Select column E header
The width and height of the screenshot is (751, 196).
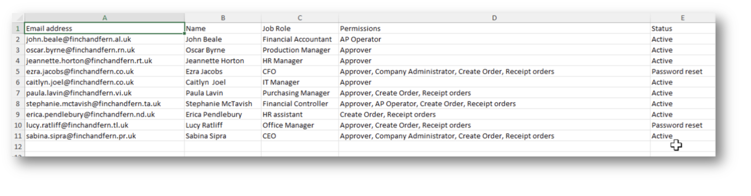coord(682,18)
